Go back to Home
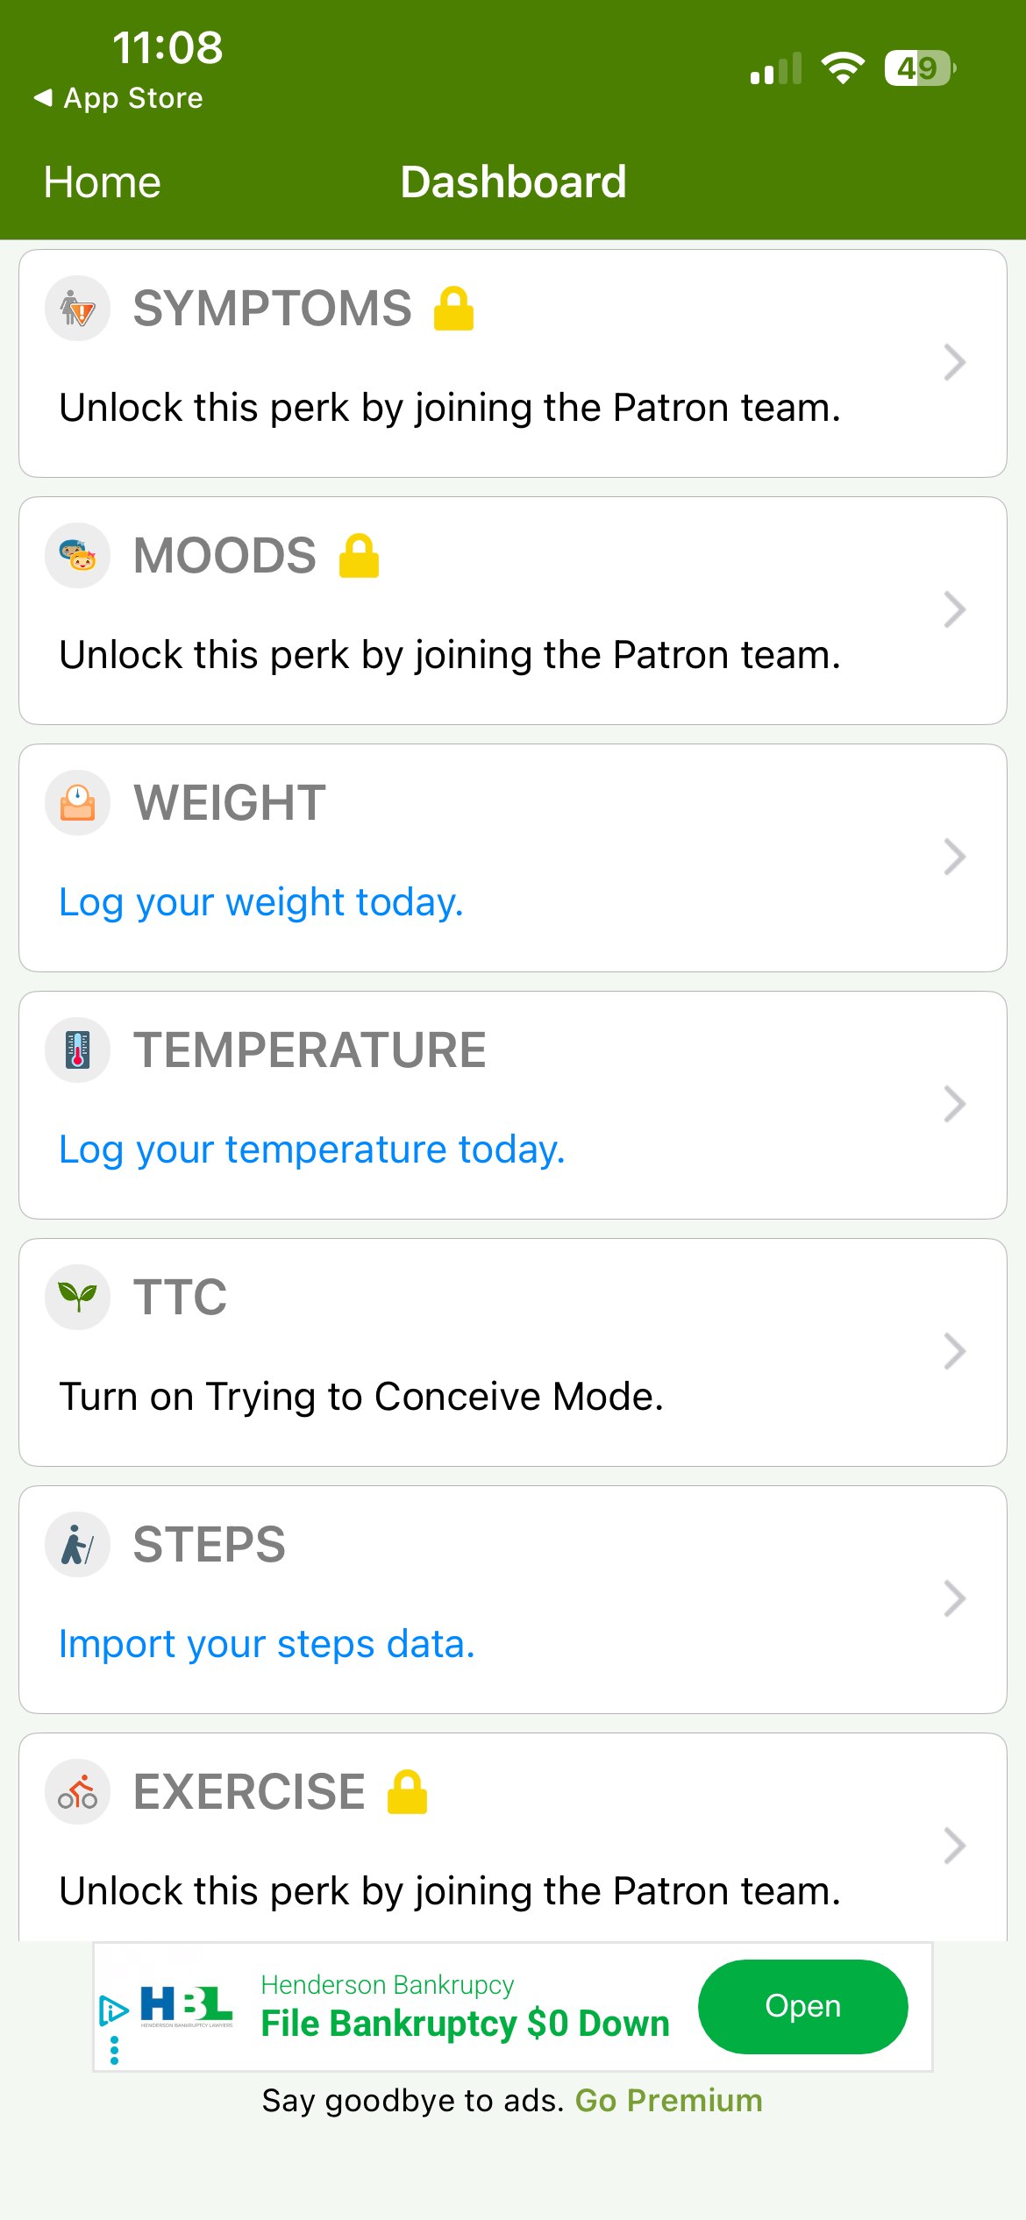Viewport: 1026px width, 2220px height. [x=103, y=182]
